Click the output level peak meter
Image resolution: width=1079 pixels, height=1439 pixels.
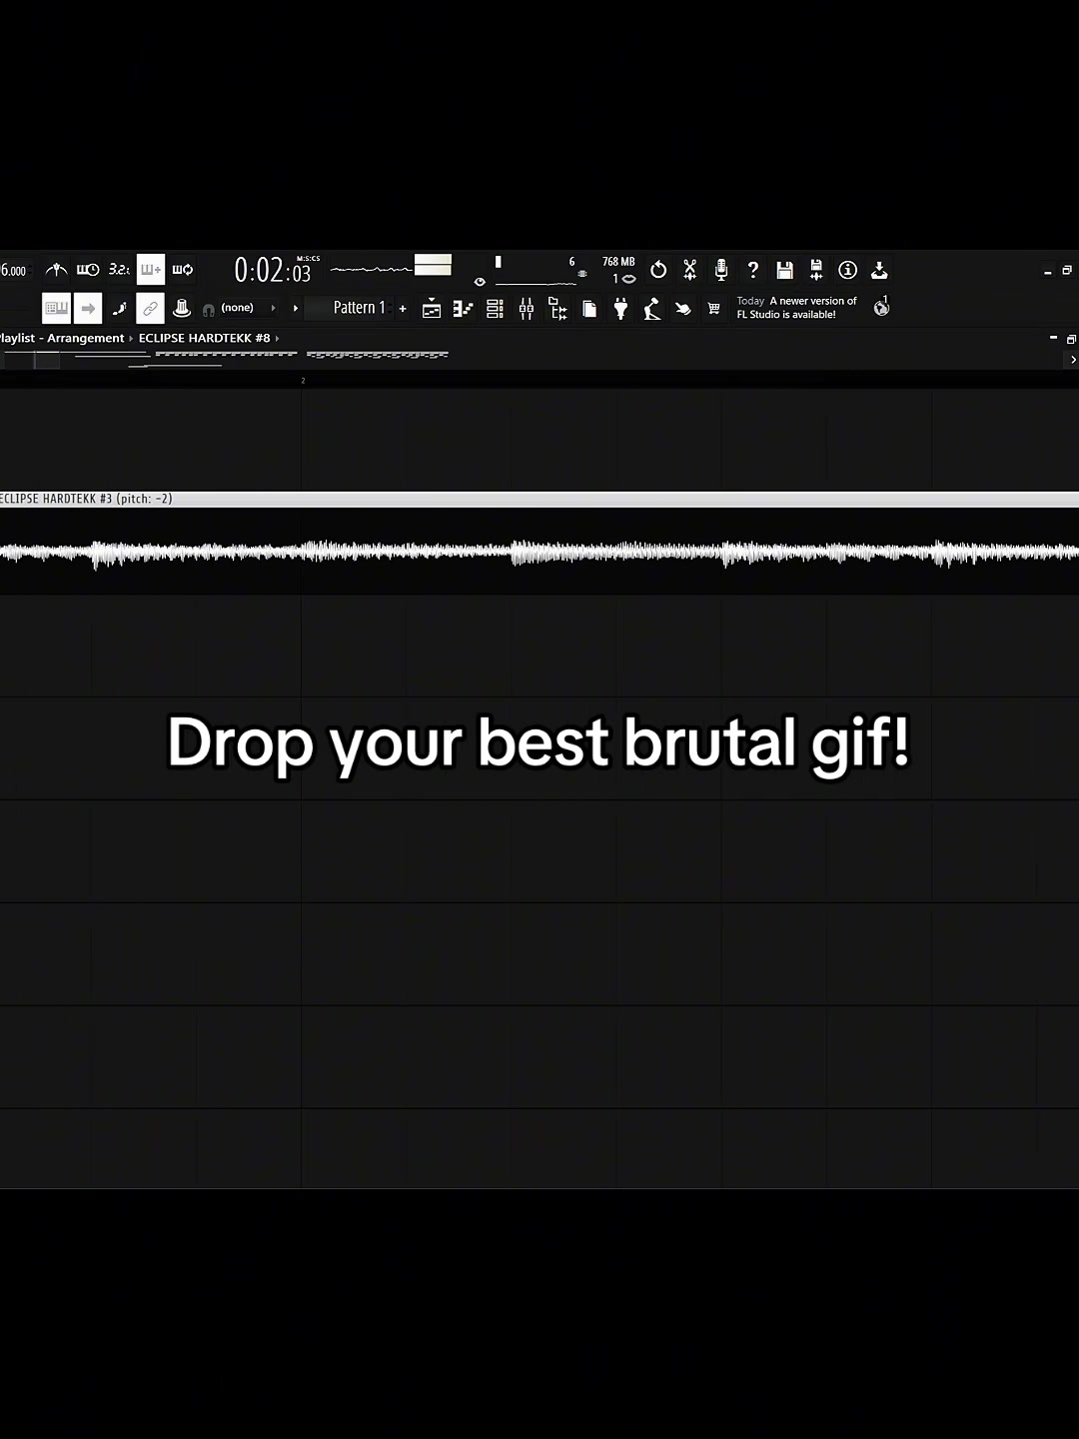(x=433, y=265)
